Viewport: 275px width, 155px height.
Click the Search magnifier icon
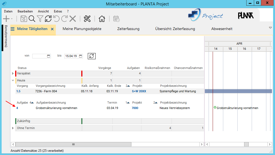(x=32, y=19)
